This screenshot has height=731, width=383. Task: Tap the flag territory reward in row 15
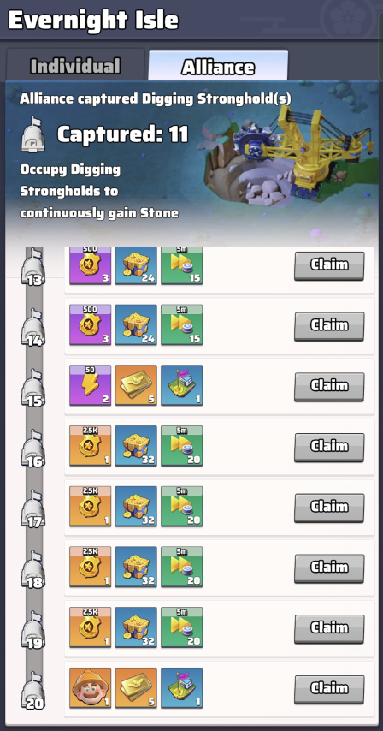click(x=181, y=385)
